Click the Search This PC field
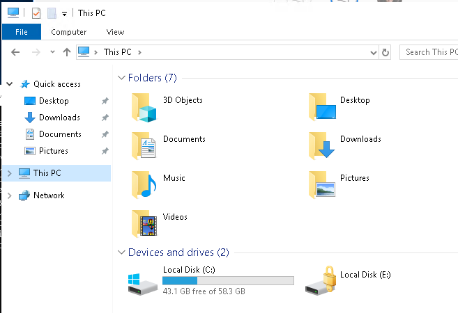Viewport: 458px width, 313px height. point(430,52)
